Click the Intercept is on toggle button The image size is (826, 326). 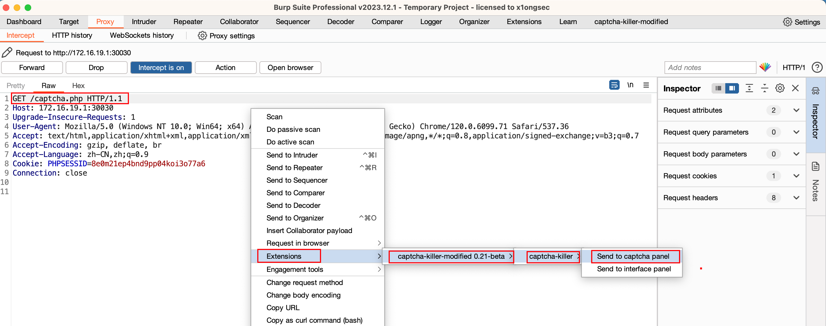(x=161, y=67)
